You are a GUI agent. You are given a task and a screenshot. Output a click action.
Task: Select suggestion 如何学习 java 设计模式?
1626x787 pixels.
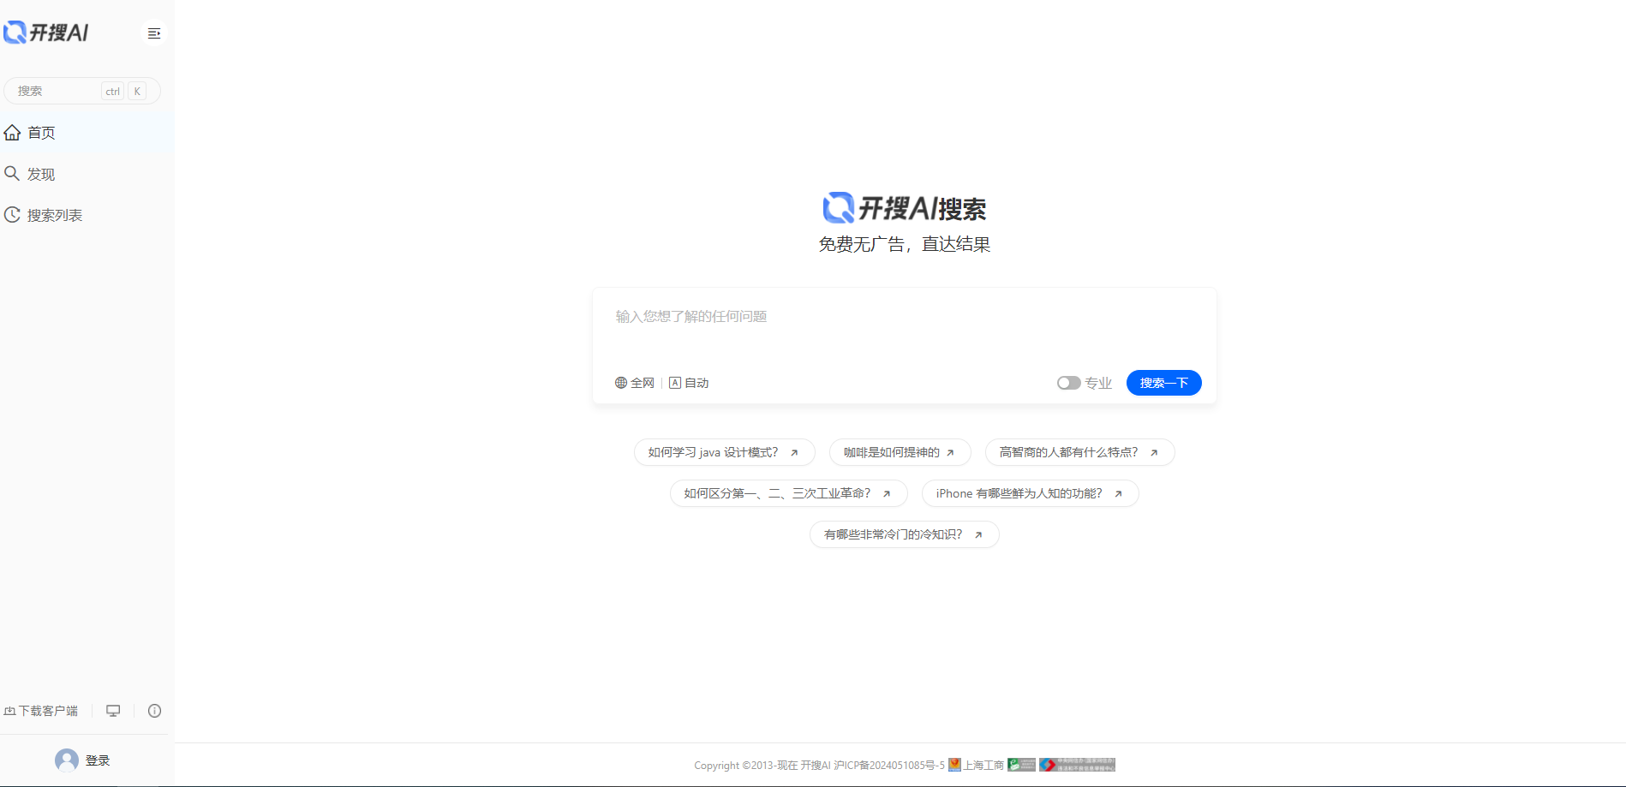pyautogui.click(x=725, y=452)
